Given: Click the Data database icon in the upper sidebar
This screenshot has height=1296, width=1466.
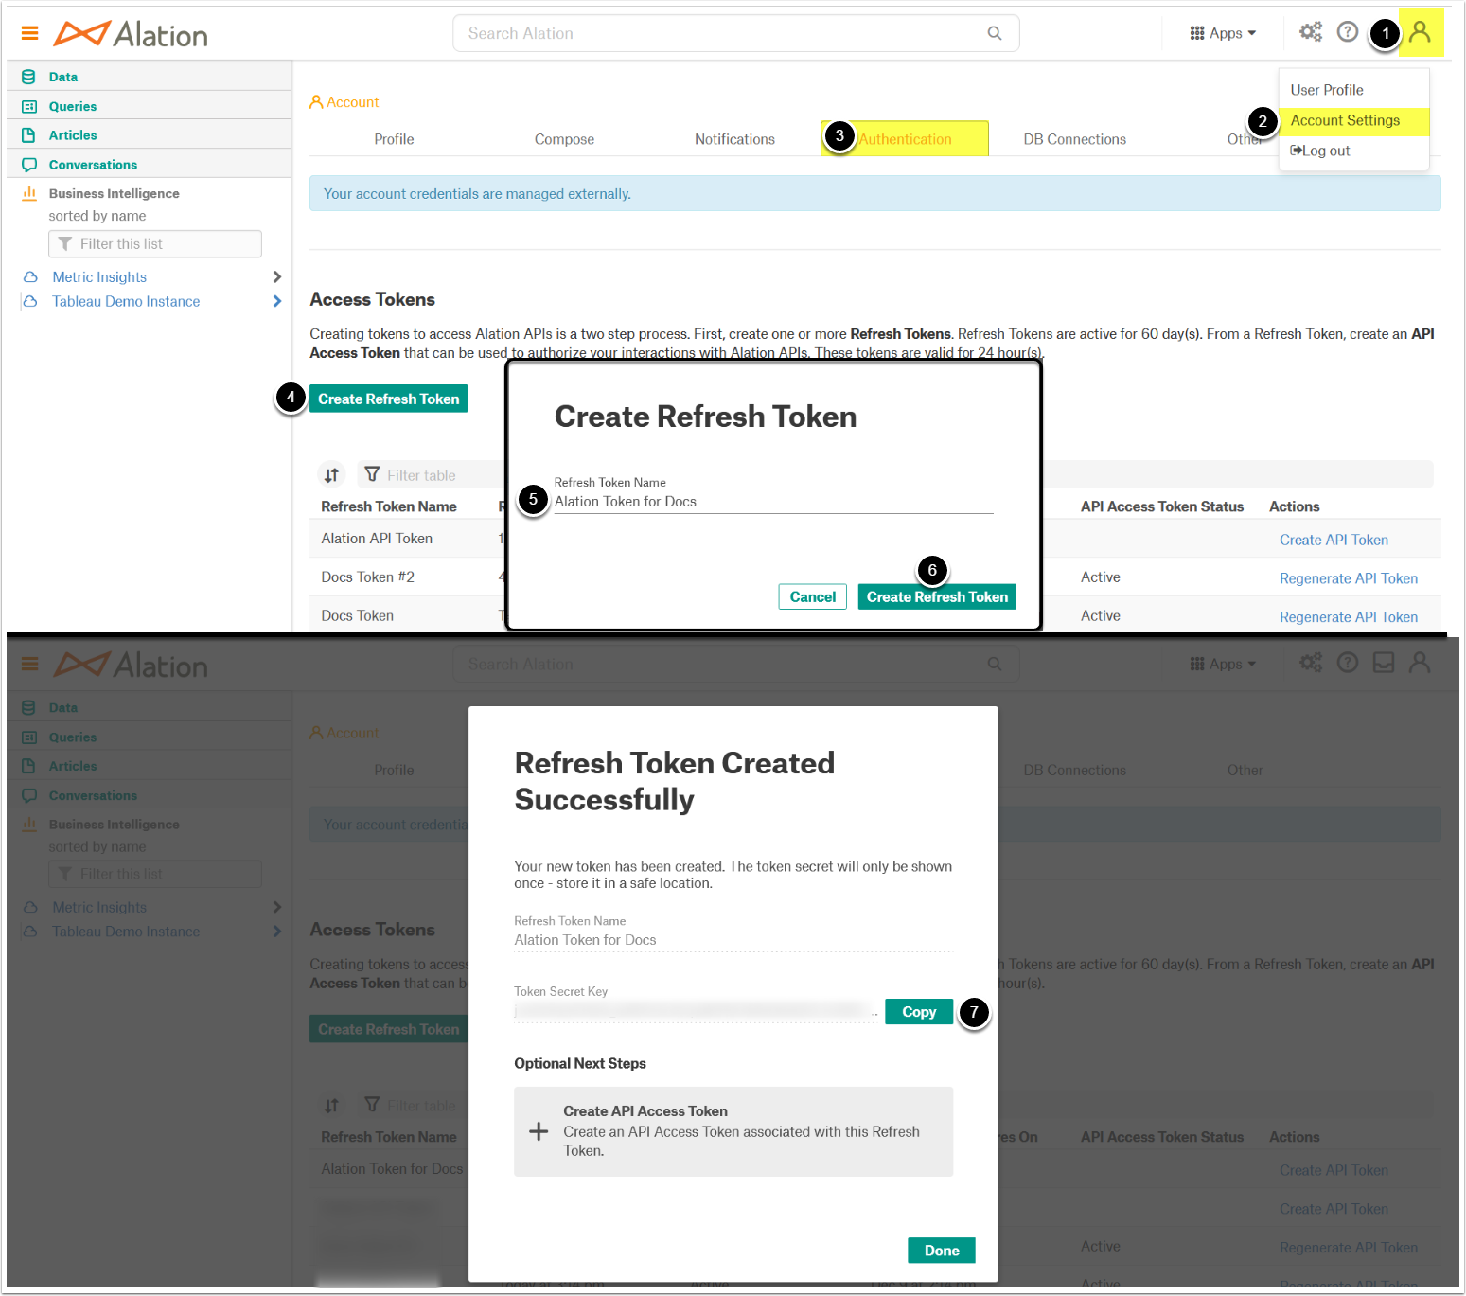Looking at the screenshot, I should coord(28,77).
